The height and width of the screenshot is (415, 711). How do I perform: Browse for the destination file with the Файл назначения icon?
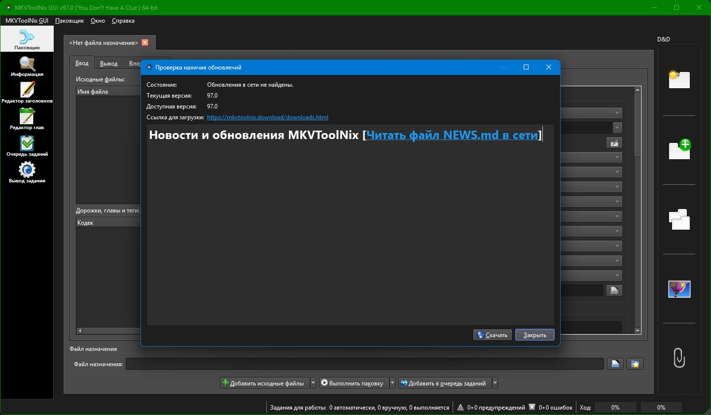[x=615, y=364]
